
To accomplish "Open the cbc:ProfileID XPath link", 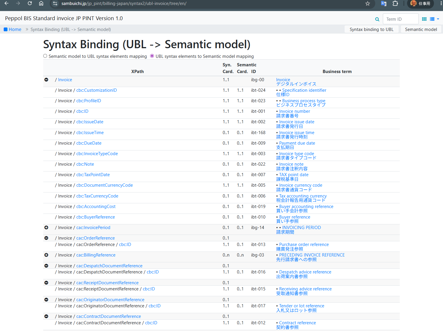I will point(89,101).
